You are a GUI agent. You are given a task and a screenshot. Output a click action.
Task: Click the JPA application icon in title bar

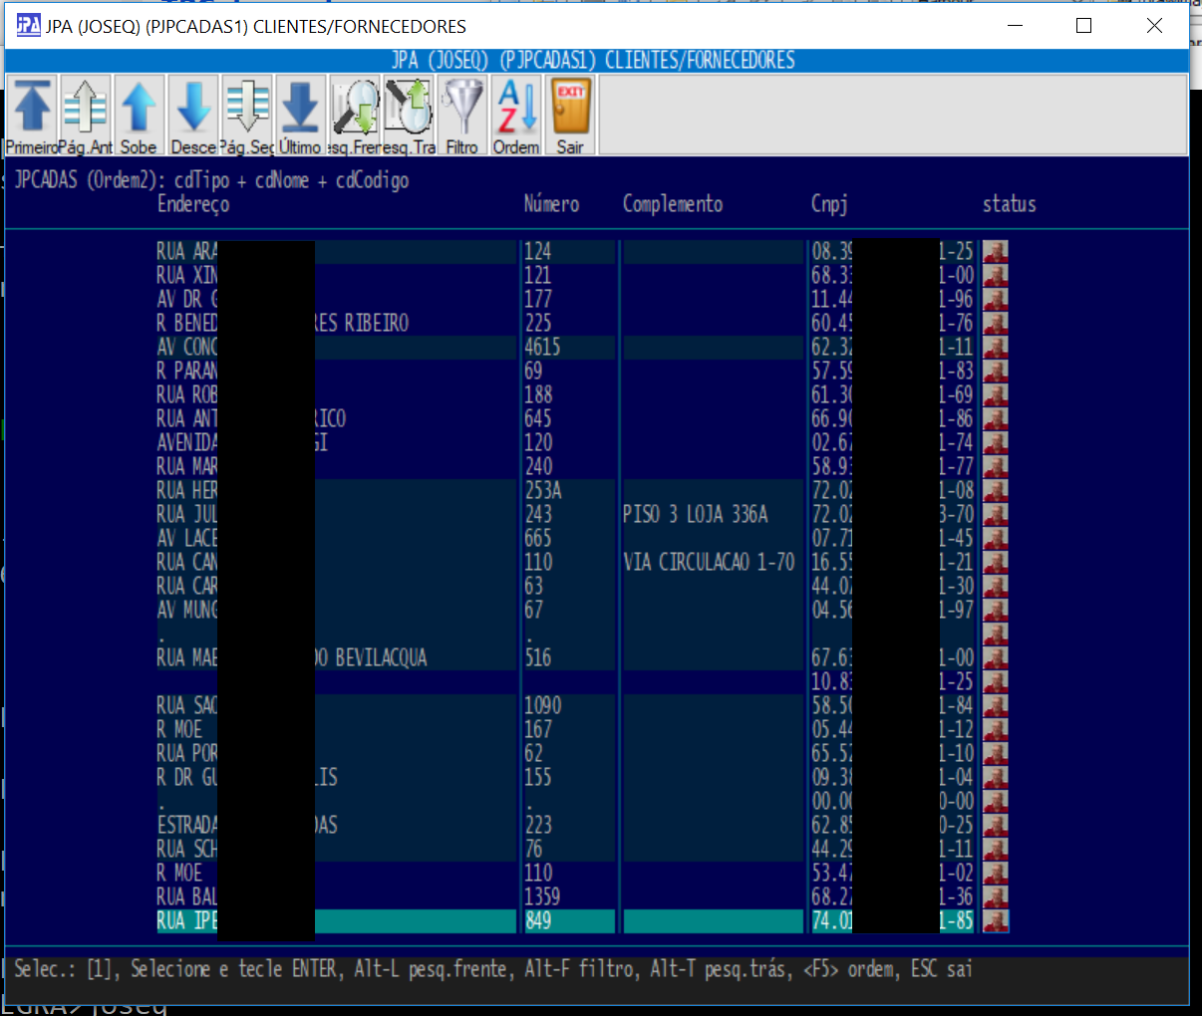[28, 26]
